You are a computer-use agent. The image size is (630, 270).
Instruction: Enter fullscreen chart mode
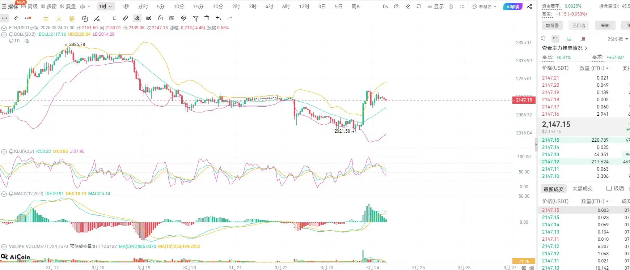(462, 7)
